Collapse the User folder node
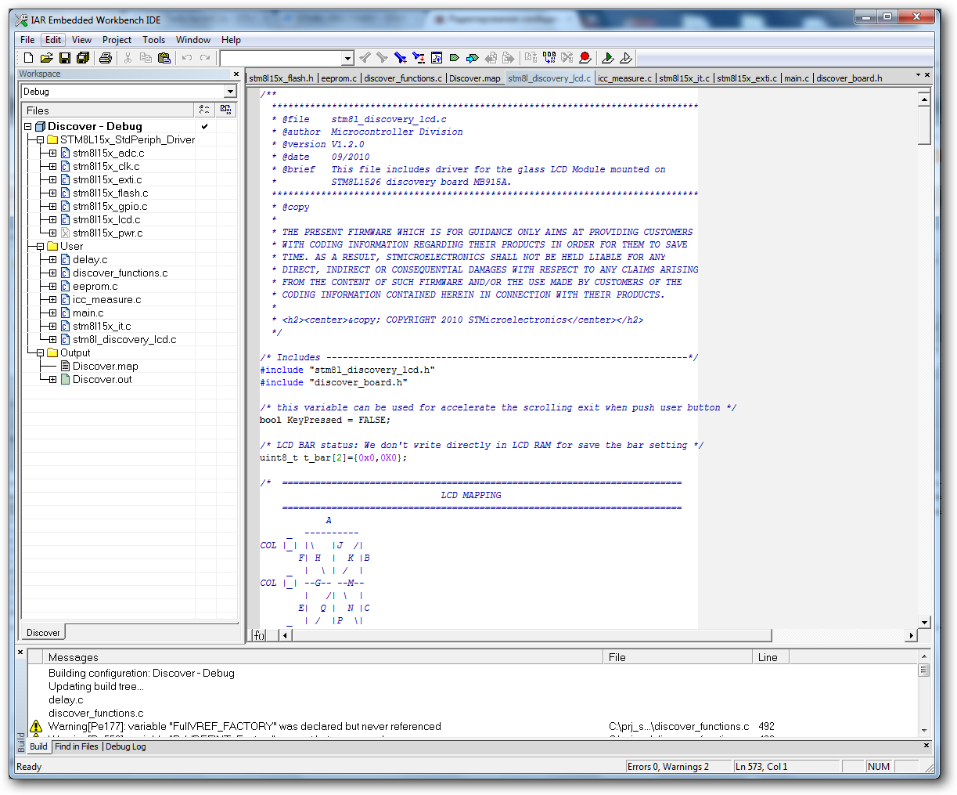 (x=40, y=246)
